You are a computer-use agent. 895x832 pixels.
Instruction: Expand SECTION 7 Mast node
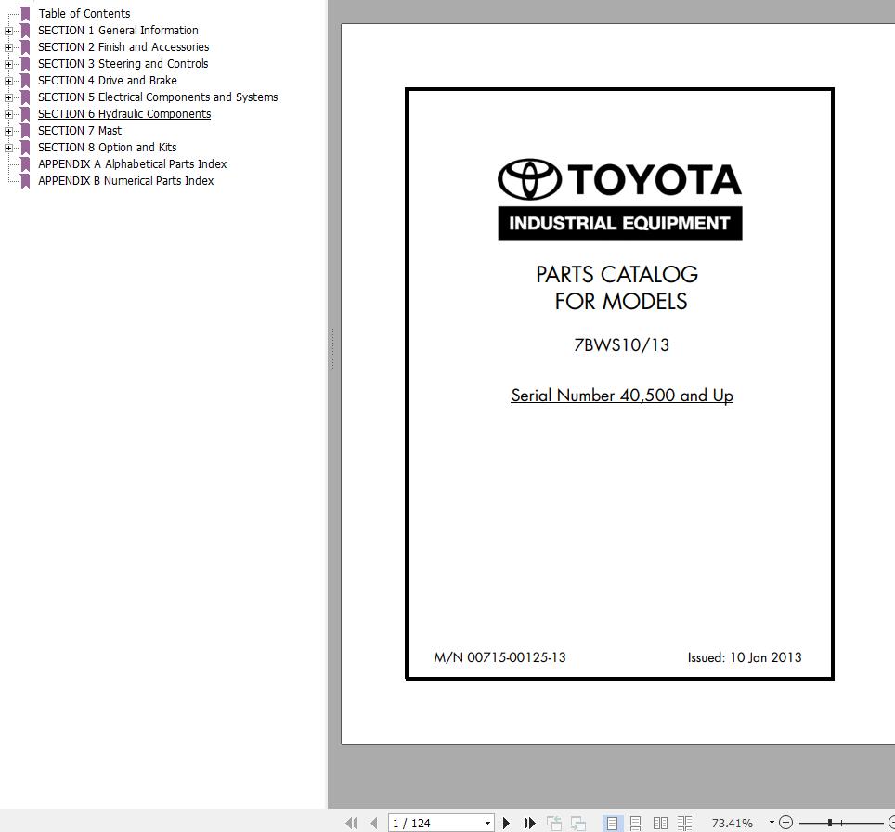pos(8,131)
